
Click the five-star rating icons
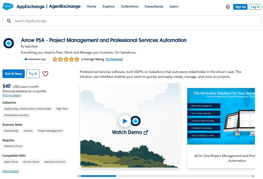tap(66, 59)
